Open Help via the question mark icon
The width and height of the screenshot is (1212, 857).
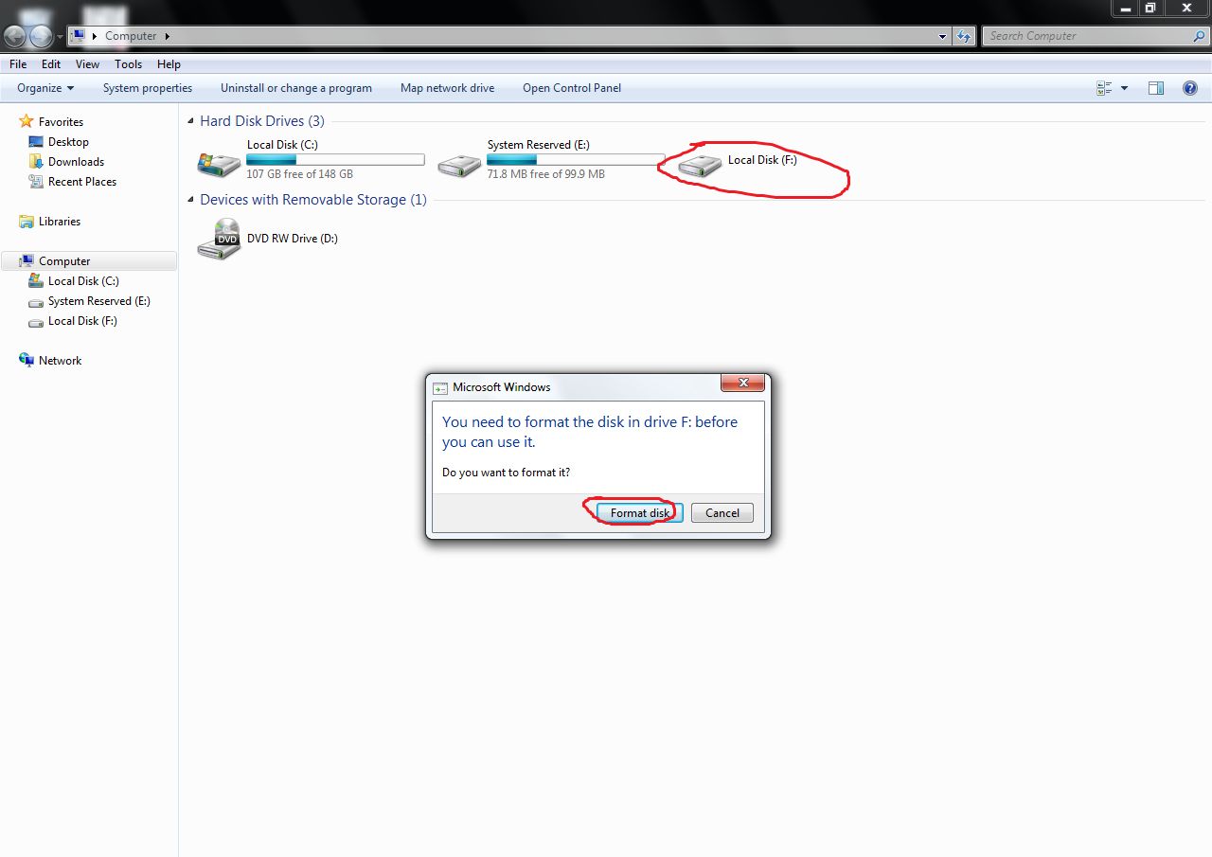coord(1190,88)
